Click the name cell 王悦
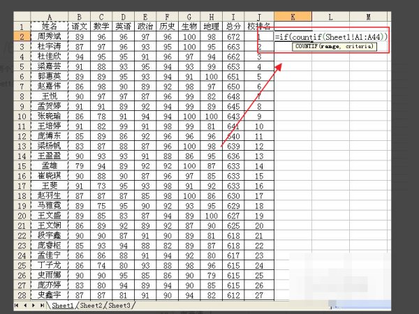This screenshot has height=314, width=419. pos(50,96)
